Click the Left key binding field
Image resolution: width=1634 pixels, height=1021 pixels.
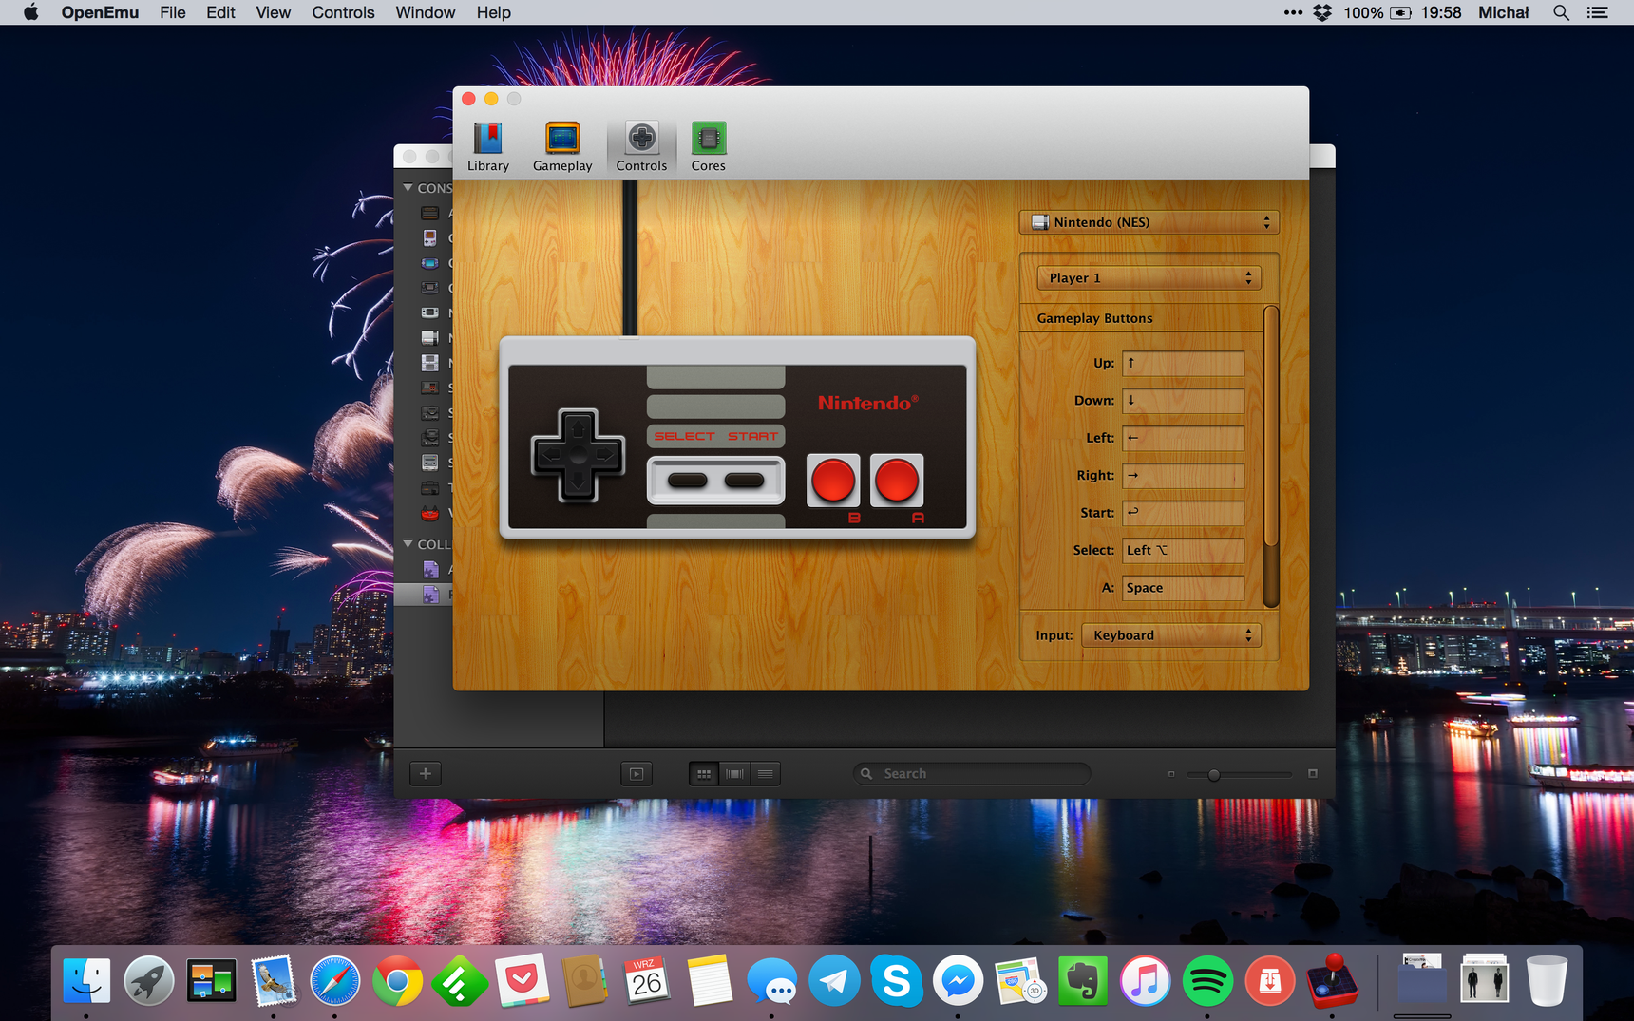pyautogui.click(x=1183, y=438)
